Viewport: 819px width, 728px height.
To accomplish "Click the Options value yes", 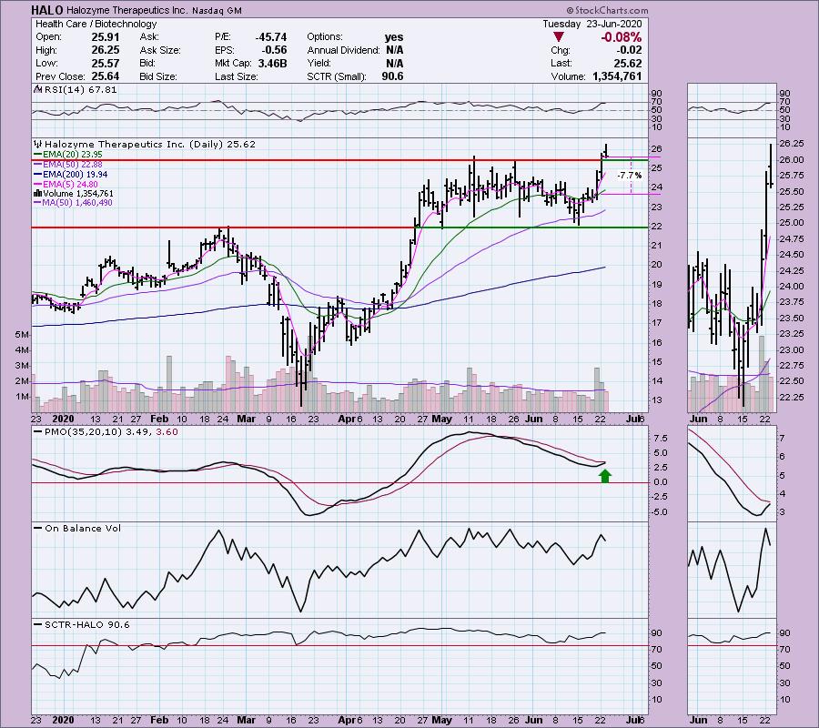I will (394, 37).
